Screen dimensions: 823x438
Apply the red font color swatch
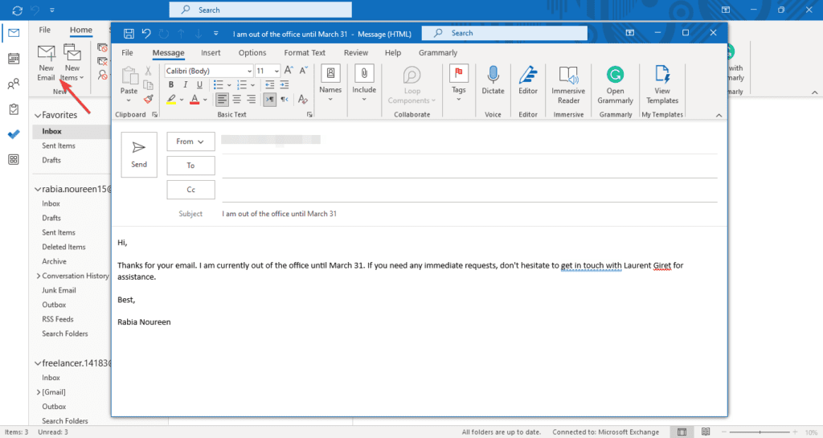[194, 100]
